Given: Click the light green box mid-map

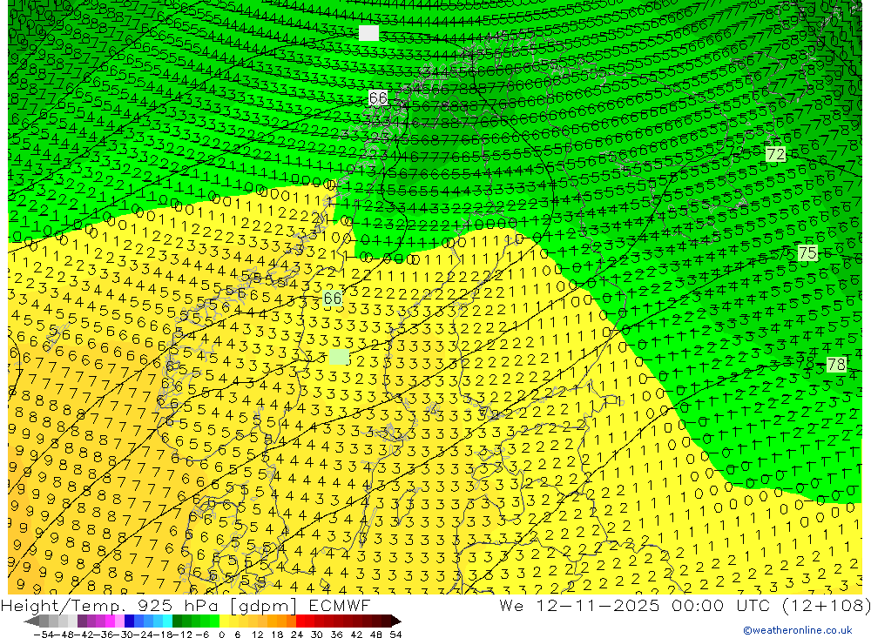Looking at the screenshot, I should pos(339,358).
